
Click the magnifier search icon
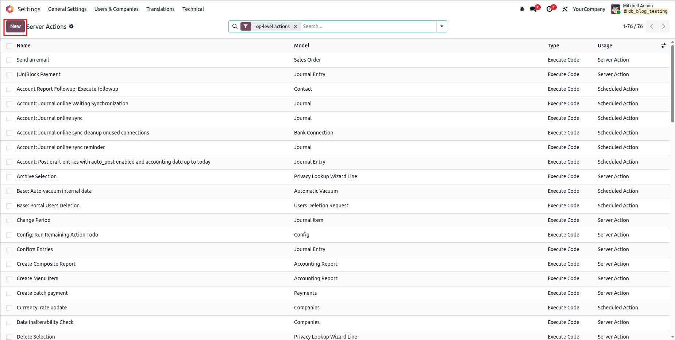coord(235,26)
